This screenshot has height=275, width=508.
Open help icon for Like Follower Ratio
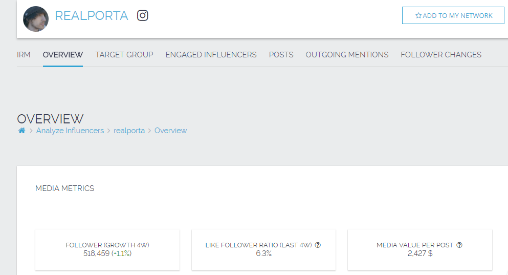pos(318,245)
